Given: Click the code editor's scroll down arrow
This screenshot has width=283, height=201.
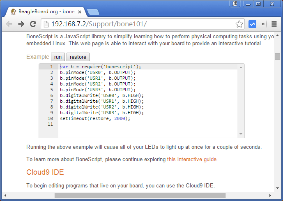Looking at the screenshot, I should click(x=241, y=134).
